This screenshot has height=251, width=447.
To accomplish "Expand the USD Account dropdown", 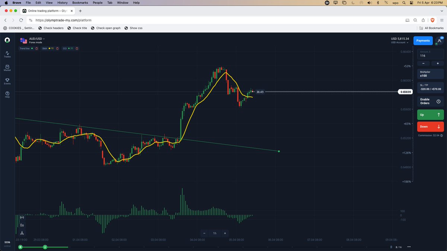I will tap(400, 42).
